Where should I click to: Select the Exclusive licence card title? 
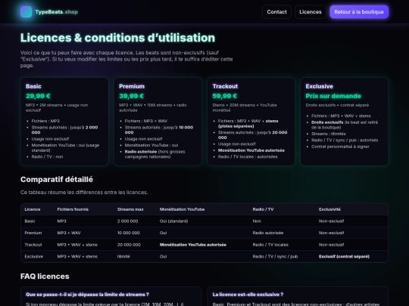pos(320,86)
